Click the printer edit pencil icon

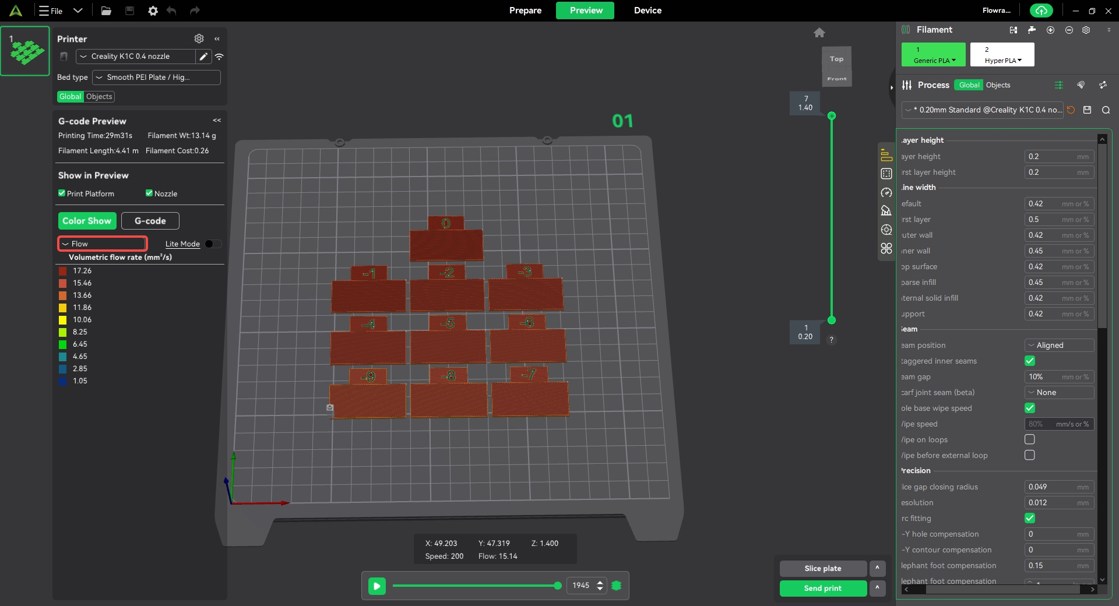[203, 57]
